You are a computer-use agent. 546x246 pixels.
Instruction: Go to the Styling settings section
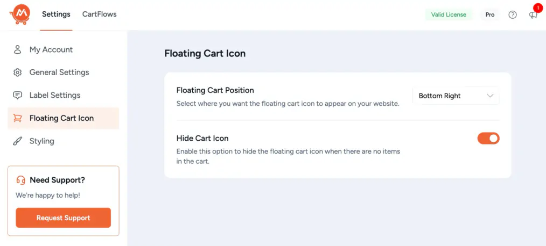[x=41, y=141]
